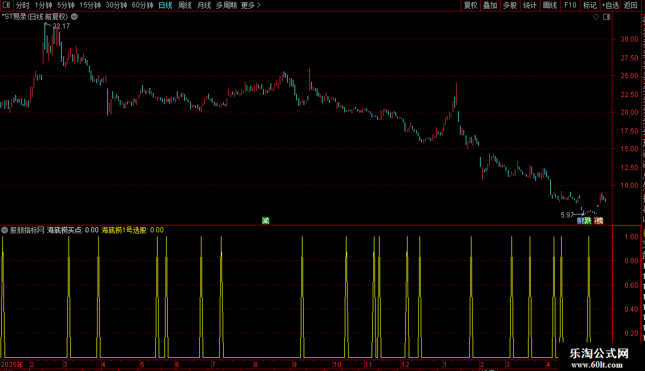Switch to 月线 monthly chart

pyautogui.click(x=204, y=5)
